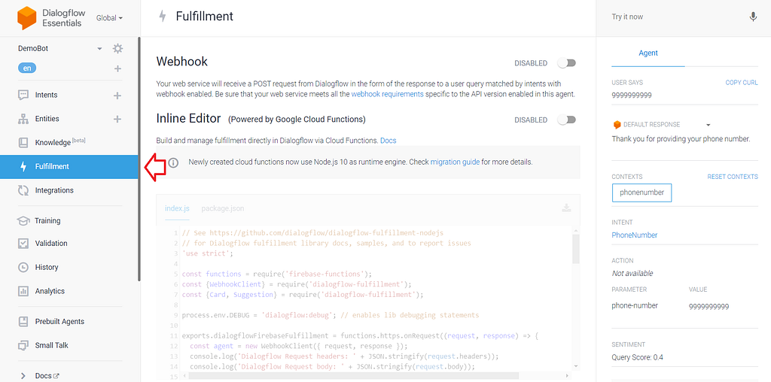The height and width of the screenshot is (382, 771).
Task: Click the code editor vertical scrollbar
Action: click(576, 248)
